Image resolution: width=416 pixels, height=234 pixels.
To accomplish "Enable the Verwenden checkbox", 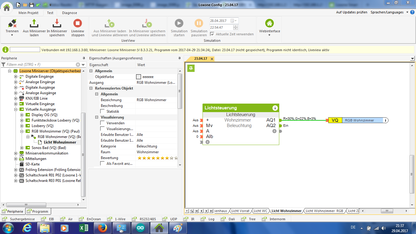I will click(103, 123).
